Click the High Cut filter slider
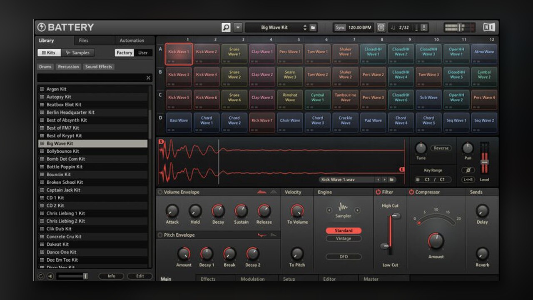533x300 pixels. click(395, 216)
